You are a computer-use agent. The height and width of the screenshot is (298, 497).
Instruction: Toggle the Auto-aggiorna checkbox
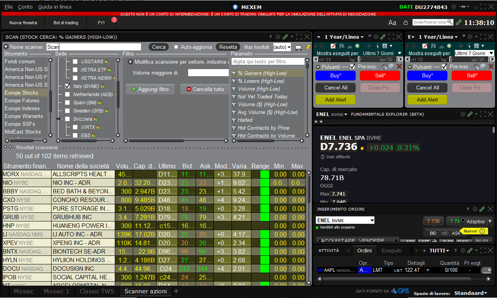[x=176, y=47]
